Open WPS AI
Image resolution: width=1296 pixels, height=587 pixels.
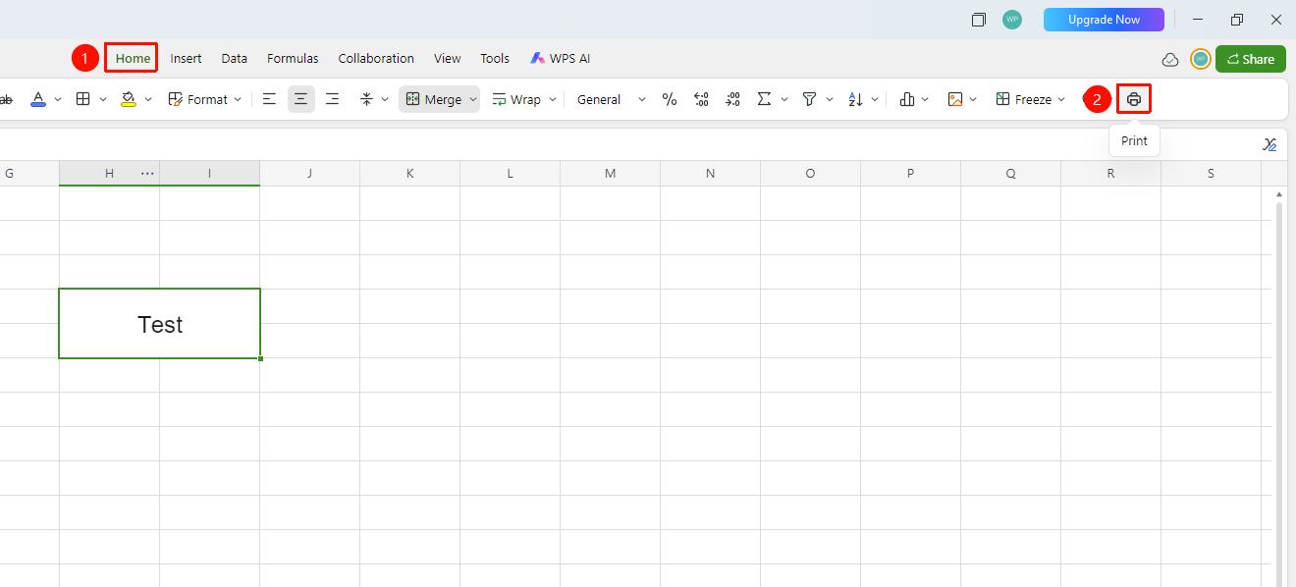click(x=560, y=59)
